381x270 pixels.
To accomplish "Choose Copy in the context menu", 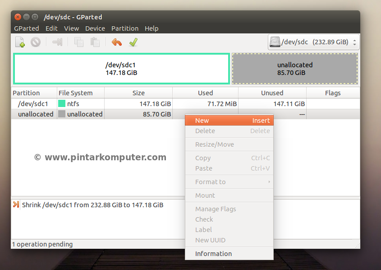I will coord(229,158).
